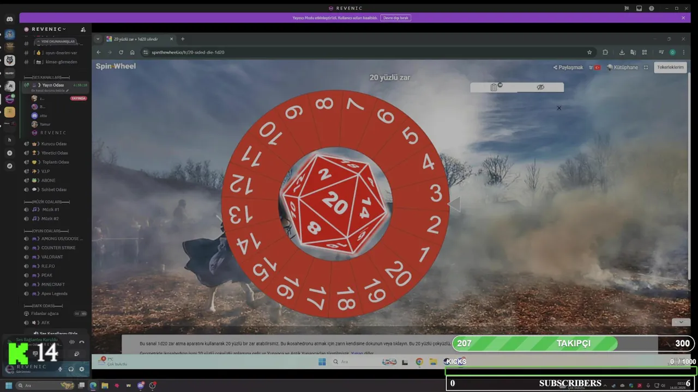Viewport: 698px width, 392px height.
Task: Click the invite members icon beside REVENIC
Action: point(83,29)
